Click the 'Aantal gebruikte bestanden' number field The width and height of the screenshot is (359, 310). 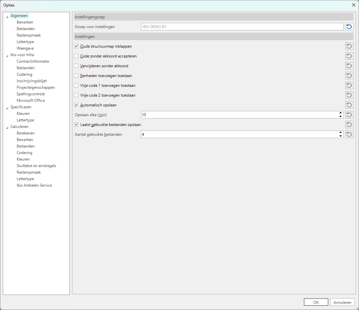pos(238,134)
